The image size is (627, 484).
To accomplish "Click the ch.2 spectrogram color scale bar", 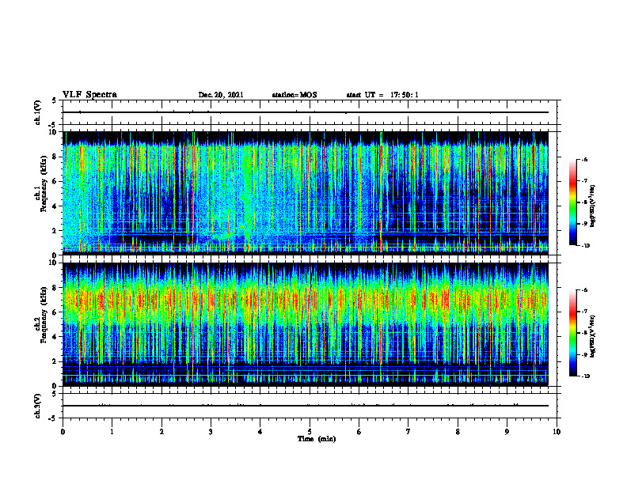I will (x=572, y=333).
